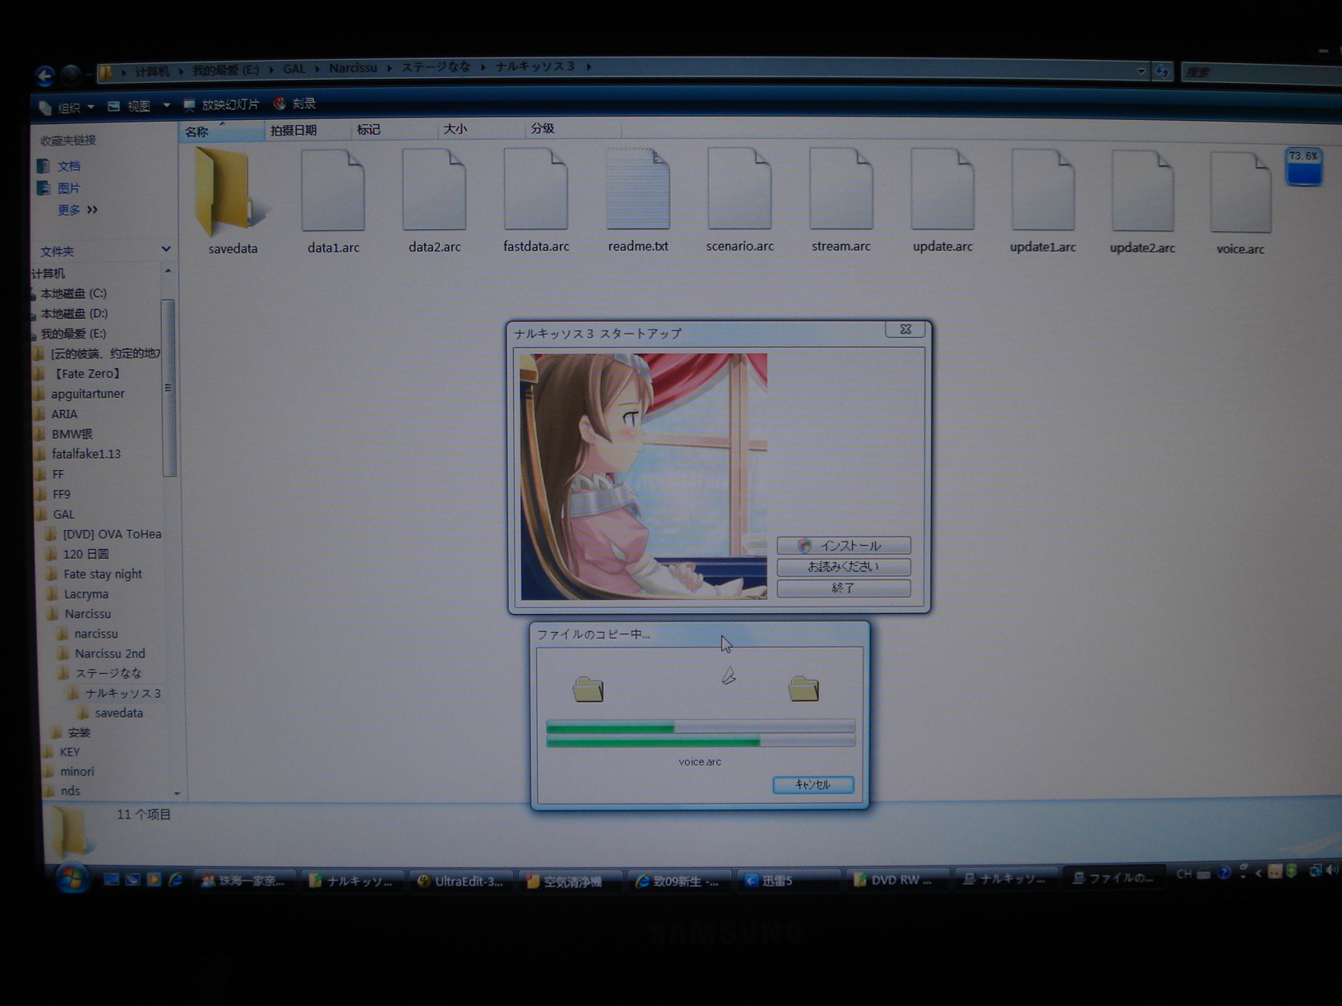1342x1006 pixels.
Task: Select Lacryma folder in tree
Action: (86, 594)
